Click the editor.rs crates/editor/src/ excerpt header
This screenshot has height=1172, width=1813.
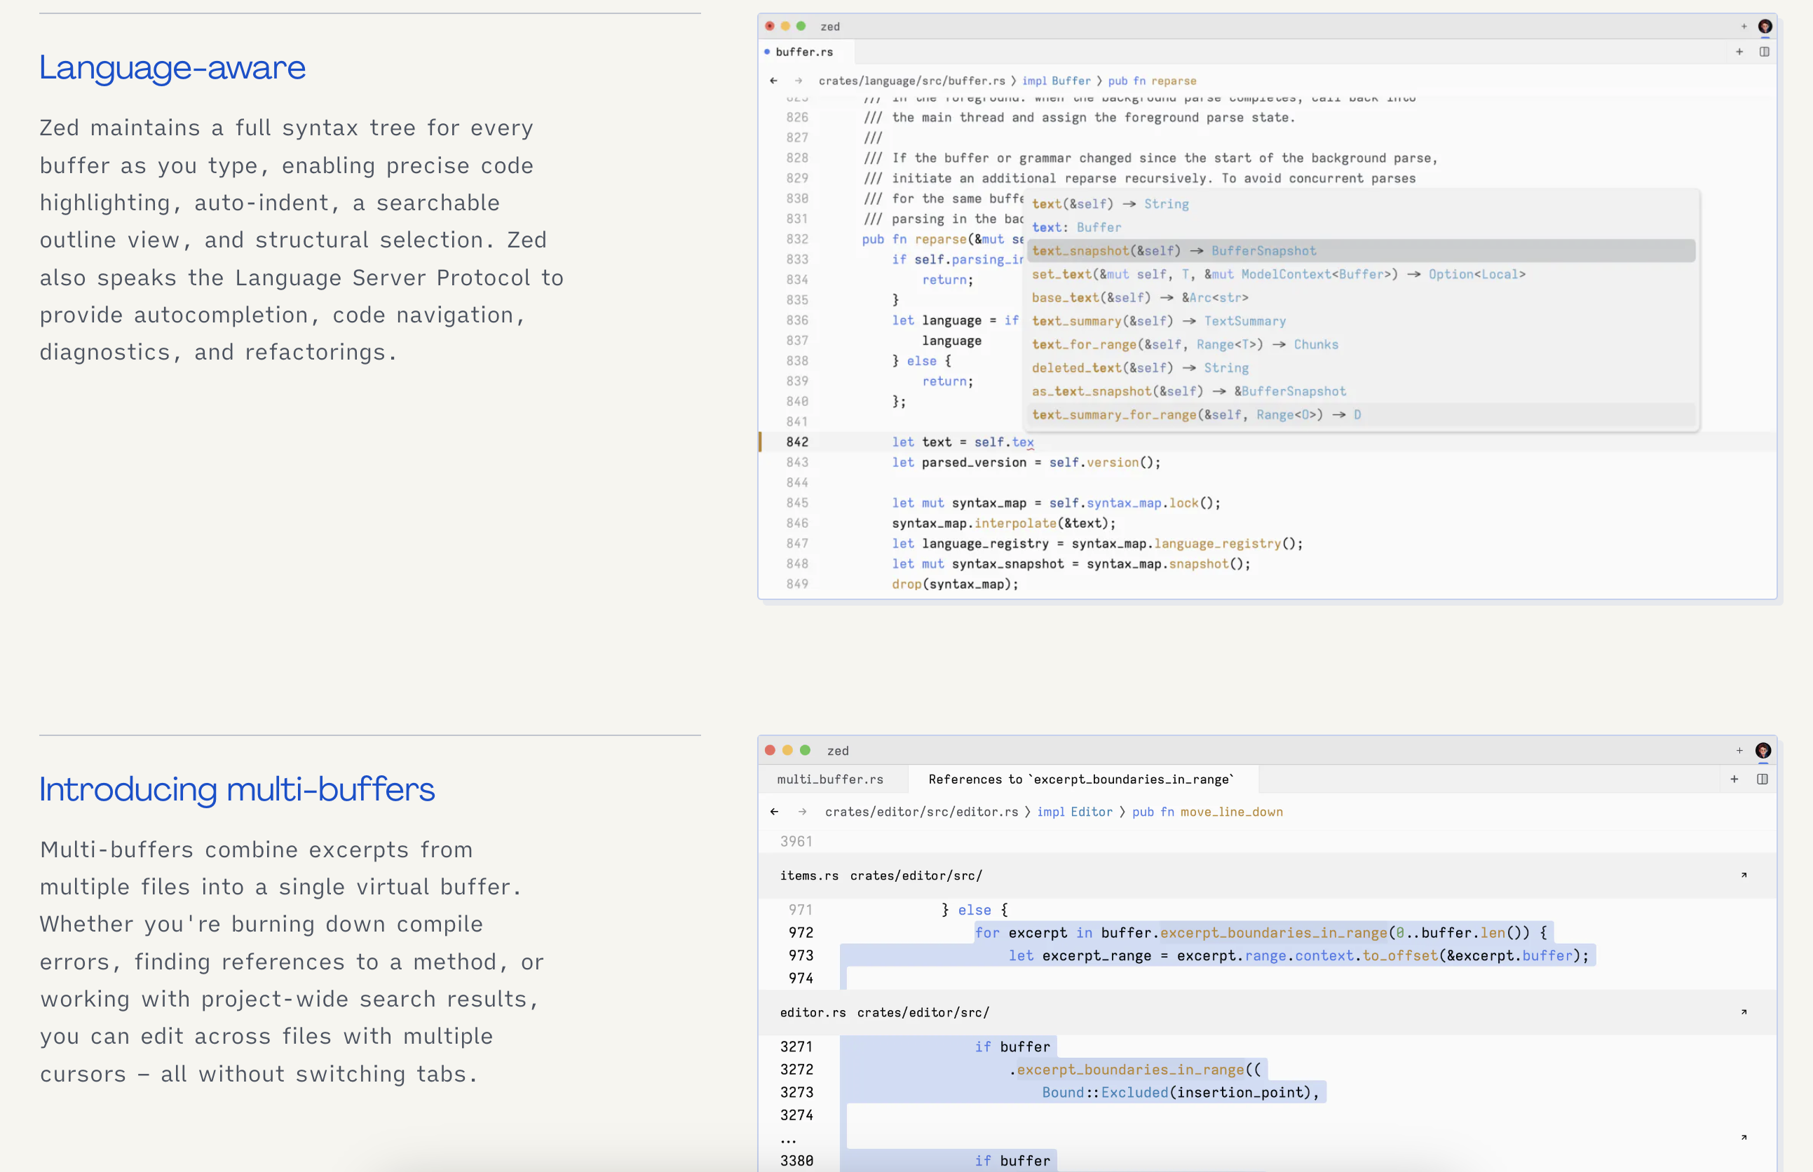pos(1268,1012)
